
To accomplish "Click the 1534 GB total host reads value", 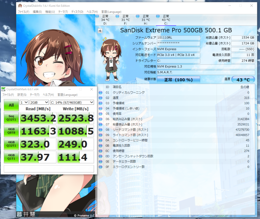I will [243, 38].
